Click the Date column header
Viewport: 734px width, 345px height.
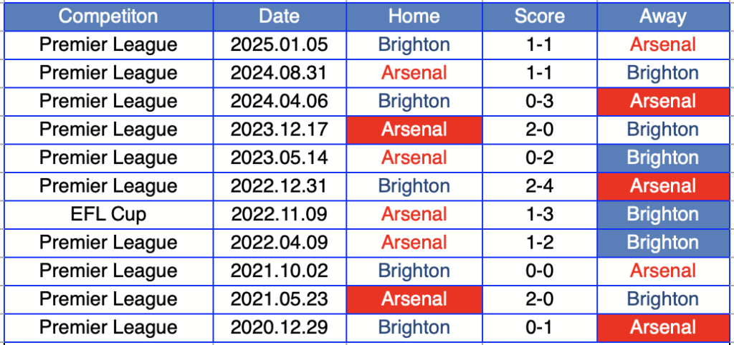point(280,16)
